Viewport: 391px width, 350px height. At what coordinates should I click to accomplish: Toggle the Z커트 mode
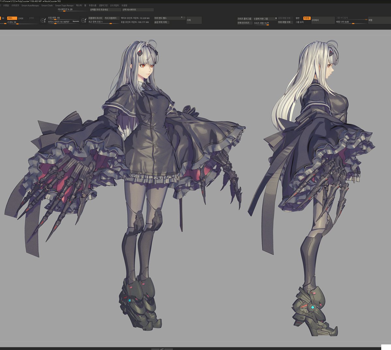(x=32, y=18)
